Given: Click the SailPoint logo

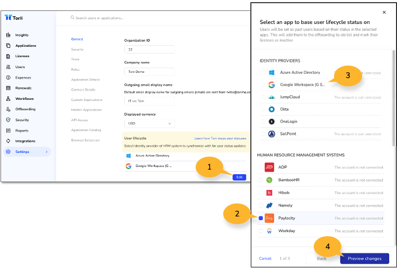Looking at the screenshot, I should click(272, 134).
